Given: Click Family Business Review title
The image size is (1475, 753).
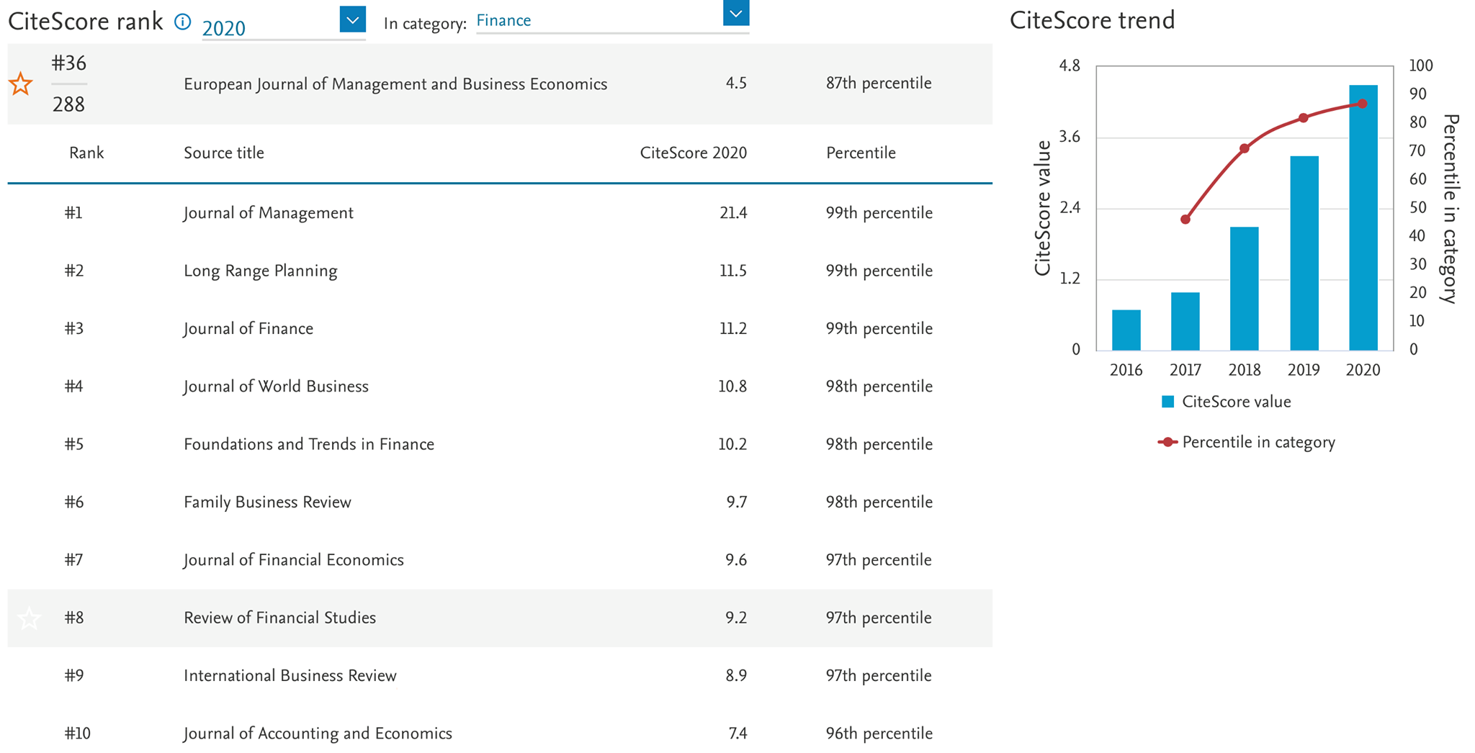Looking at the screenshot, I should click(x=267, y=502).
